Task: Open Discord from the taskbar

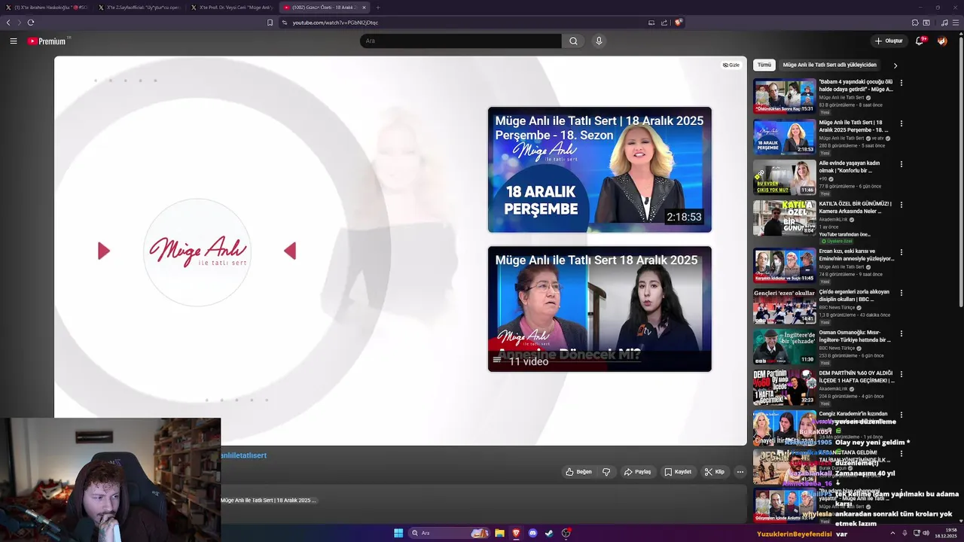Action: point(533,533)
